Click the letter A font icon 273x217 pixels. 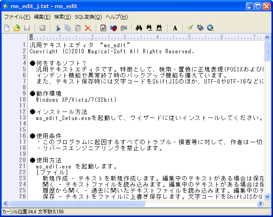pos(175,28)
